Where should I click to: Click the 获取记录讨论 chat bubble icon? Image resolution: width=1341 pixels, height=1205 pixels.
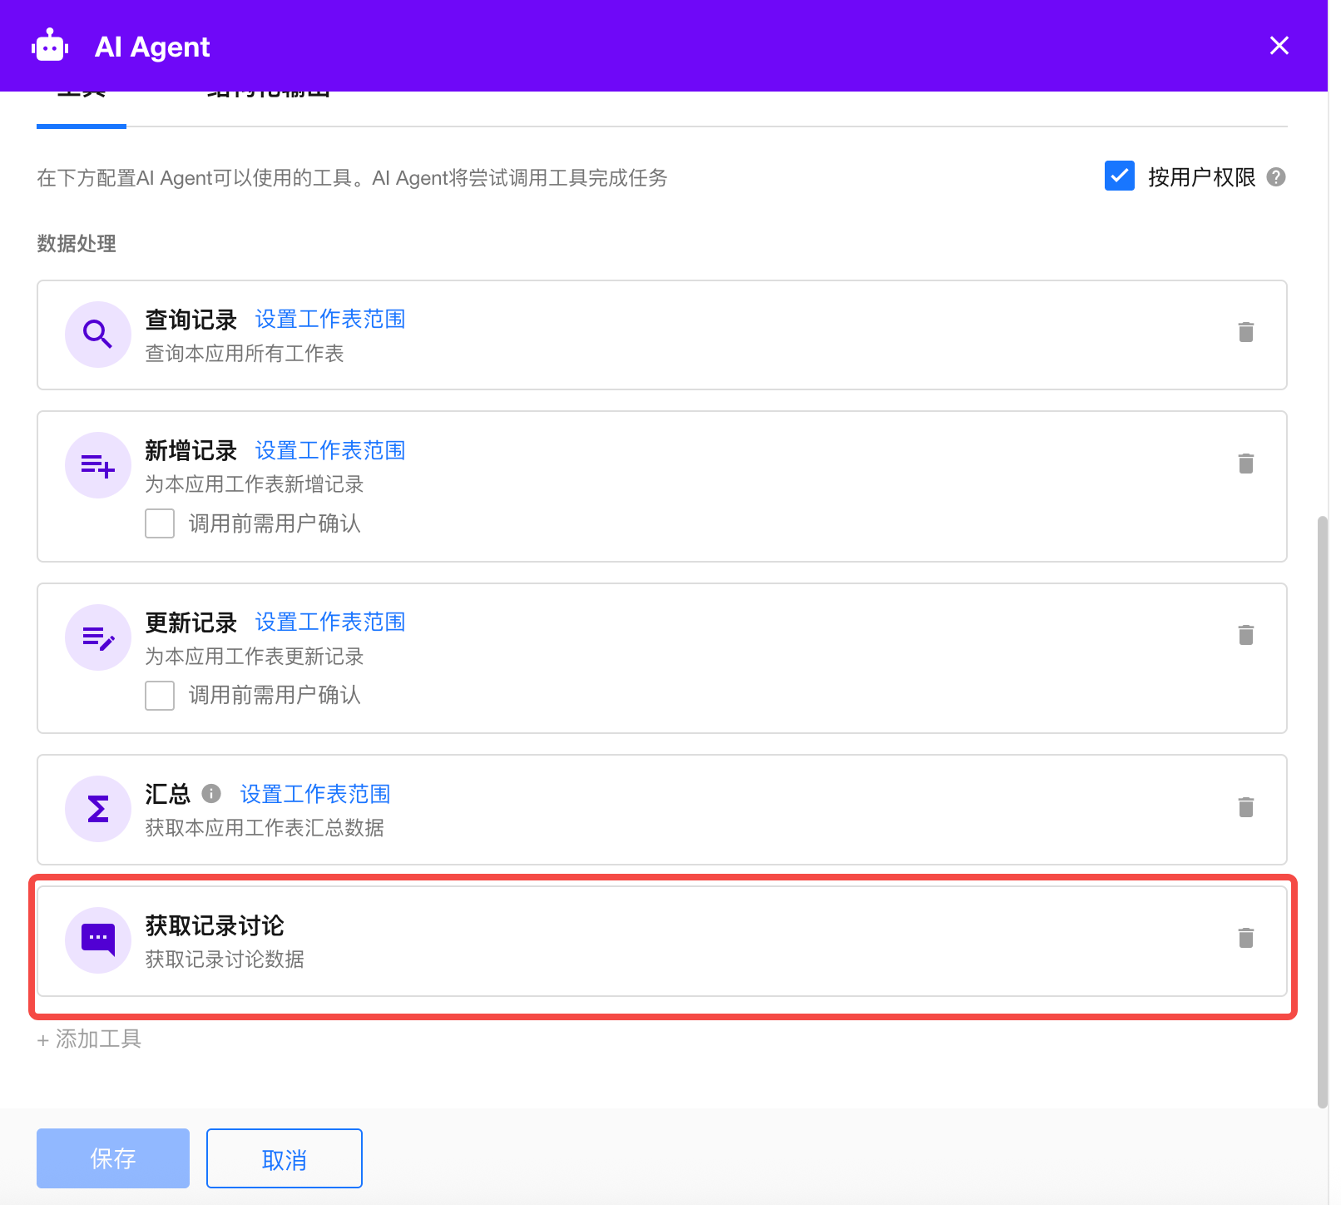pyautogui.click(x=98, y=940)
